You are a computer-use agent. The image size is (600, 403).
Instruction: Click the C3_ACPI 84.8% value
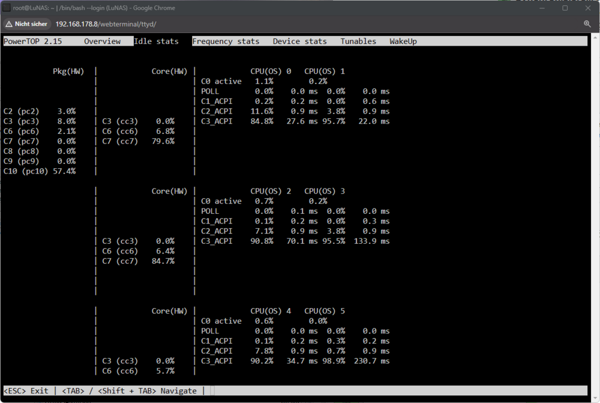pos(262,121)
